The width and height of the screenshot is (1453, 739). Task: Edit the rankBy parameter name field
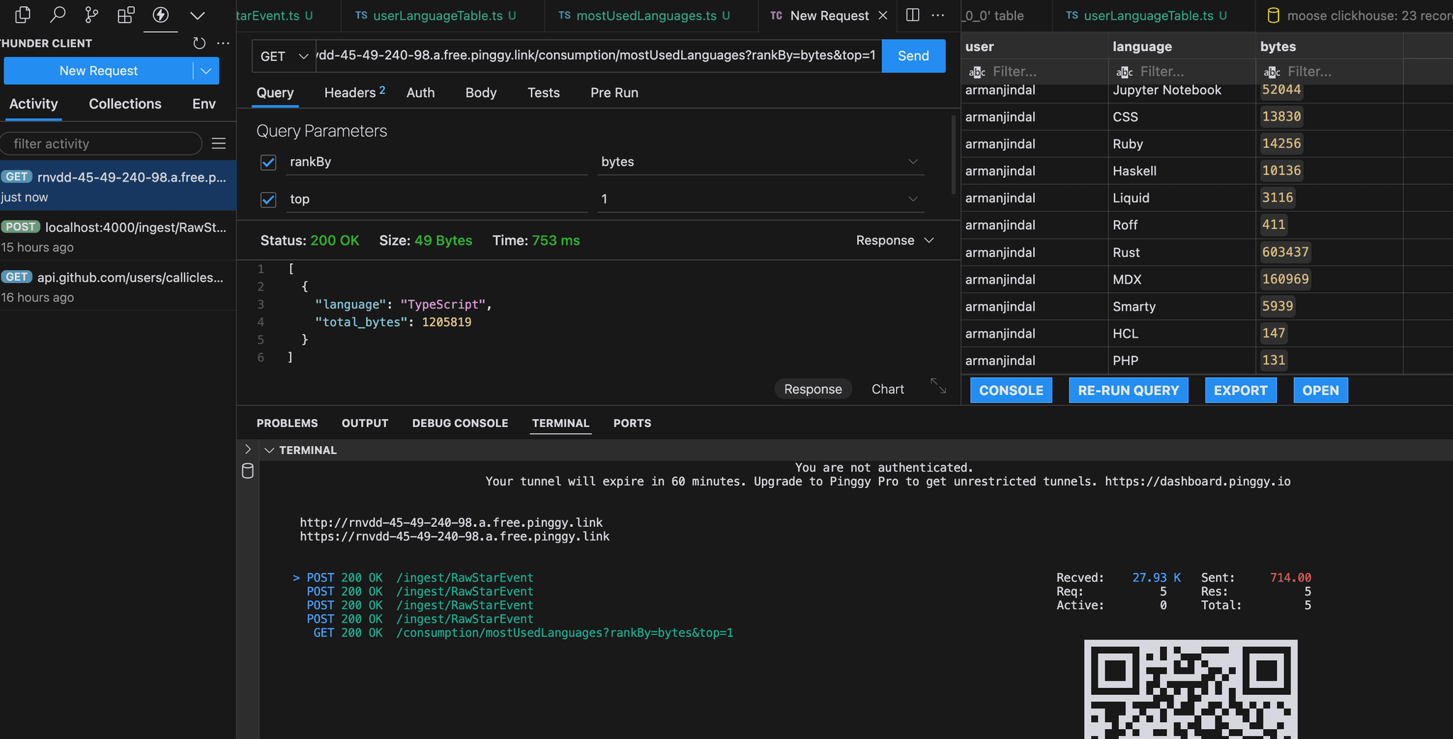click(x=437, y=162)
